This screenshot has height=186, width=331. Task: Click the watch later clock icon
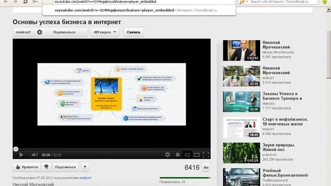(177, 155)
